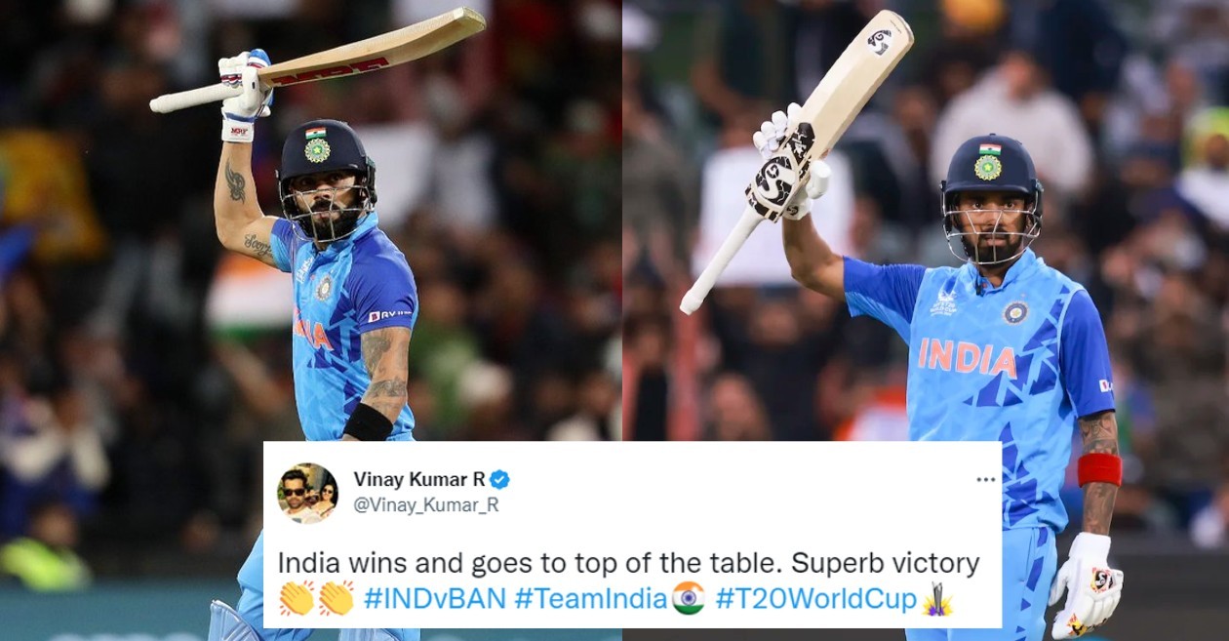Click the red wristband on right player
This screenshot has height=641, width=1229.
click(1097, 469)
